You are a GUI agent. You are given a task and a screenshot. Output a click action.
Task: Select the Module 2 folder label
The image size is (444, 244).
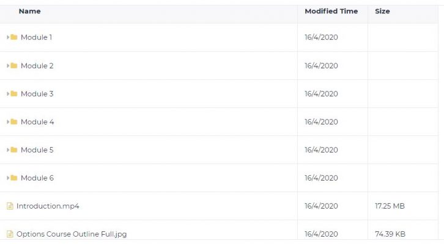(x=37, y=65)
